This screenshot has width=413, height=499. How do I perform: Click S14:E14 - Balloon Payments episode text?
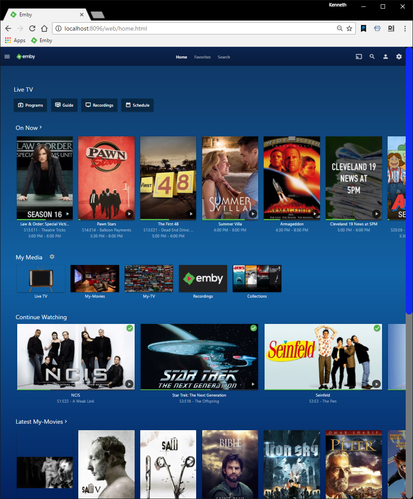coord(106,230)
